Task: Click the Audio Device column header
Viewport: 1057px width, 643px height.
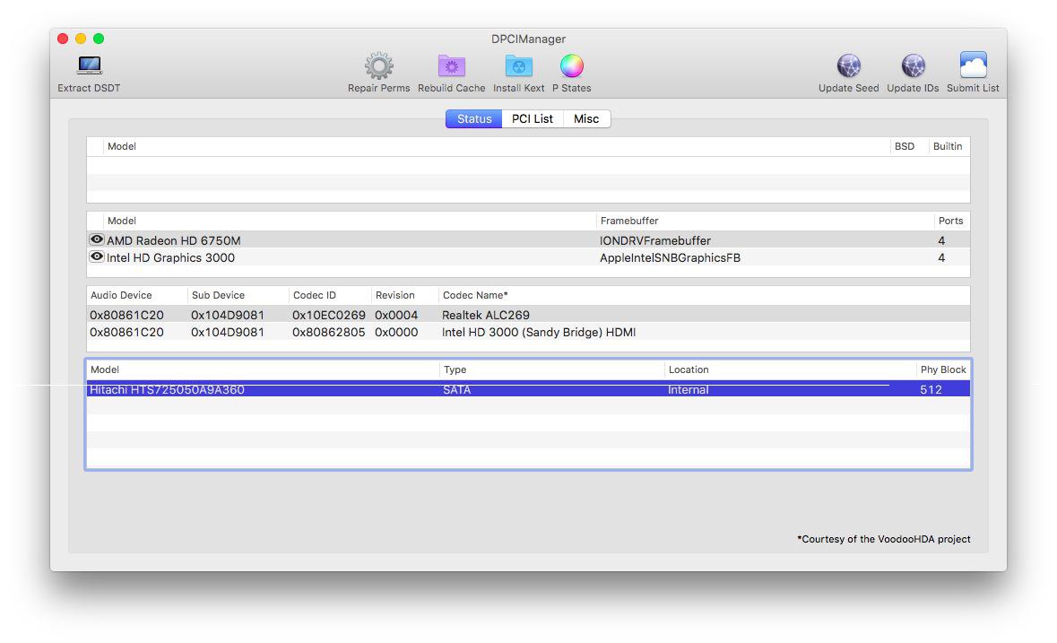Action: [x=121, y=295]
